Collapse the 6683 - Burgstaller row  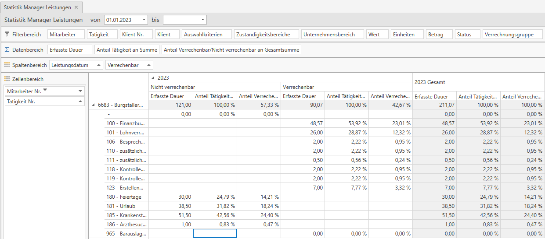[x=93, y=105]
